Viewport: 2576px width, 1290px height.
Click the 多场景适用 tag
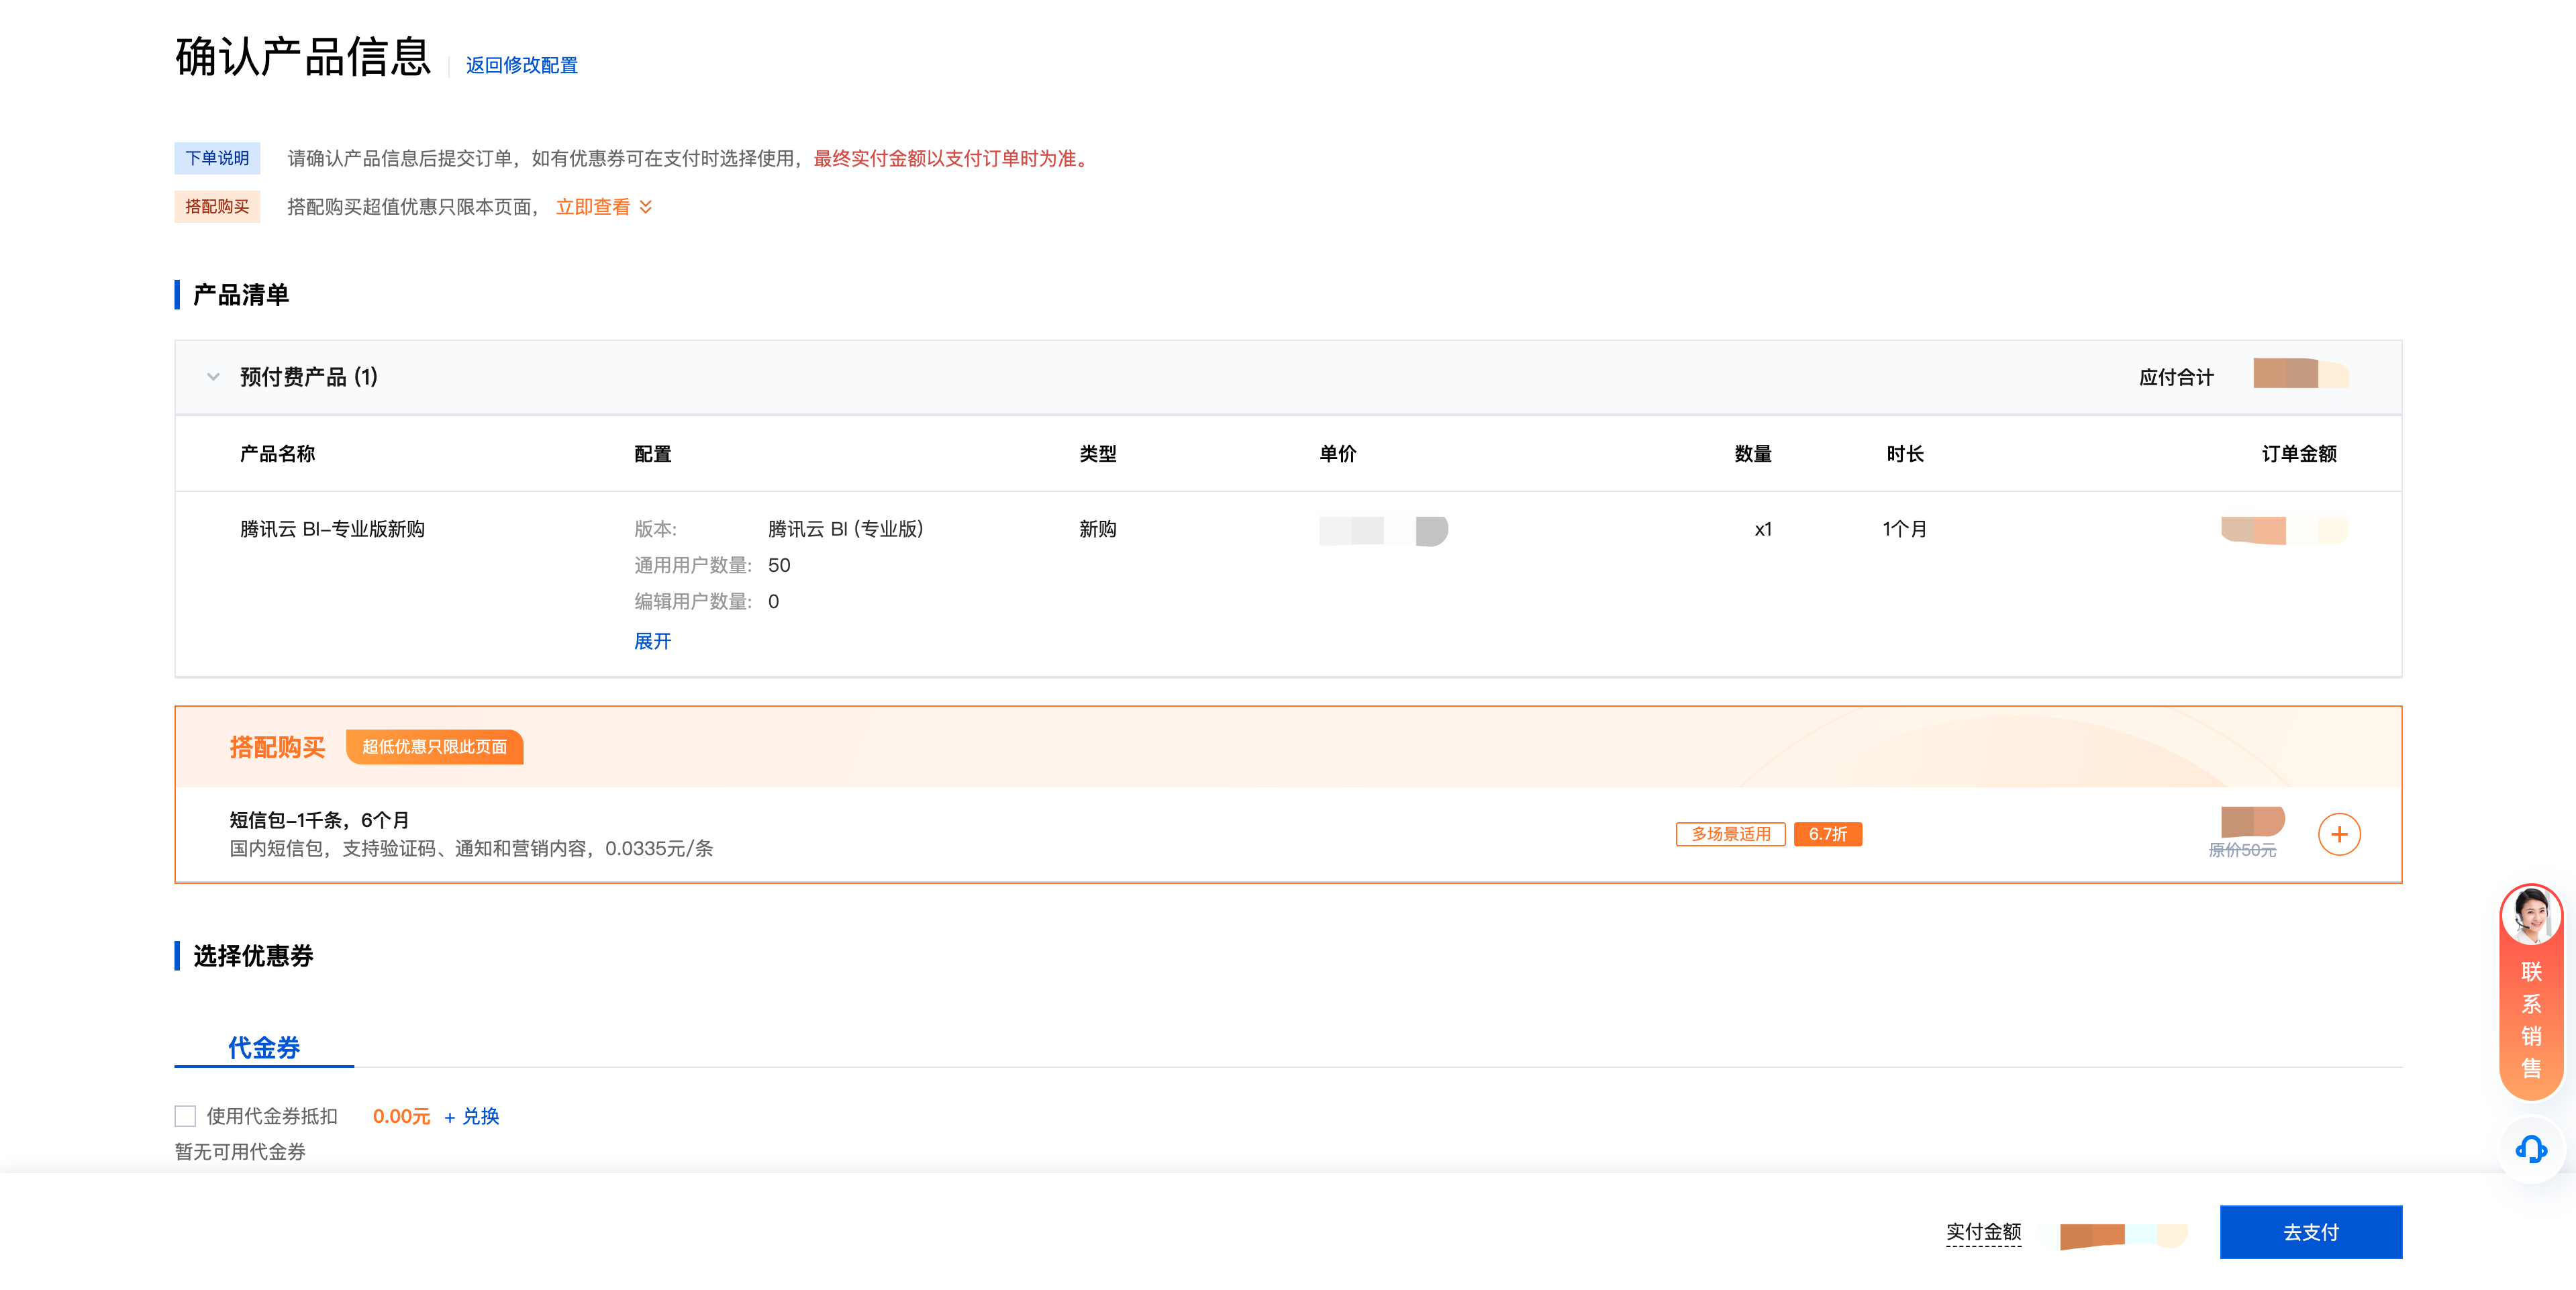pos(1730,834)
